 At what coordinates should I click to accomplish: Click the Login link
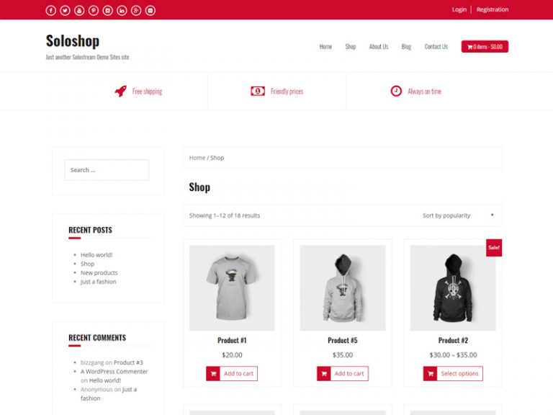pos(459,9)
